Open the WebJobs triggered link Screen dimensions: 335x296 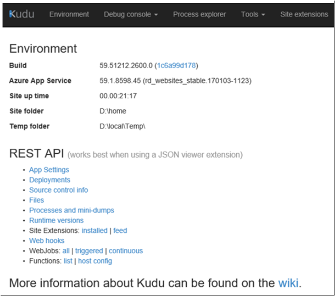(89, 251)
